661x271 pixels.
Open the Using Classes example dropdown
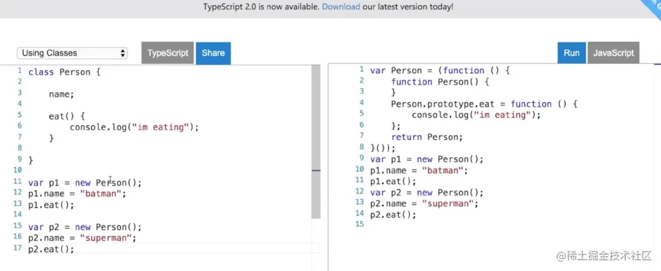[72, 53]
